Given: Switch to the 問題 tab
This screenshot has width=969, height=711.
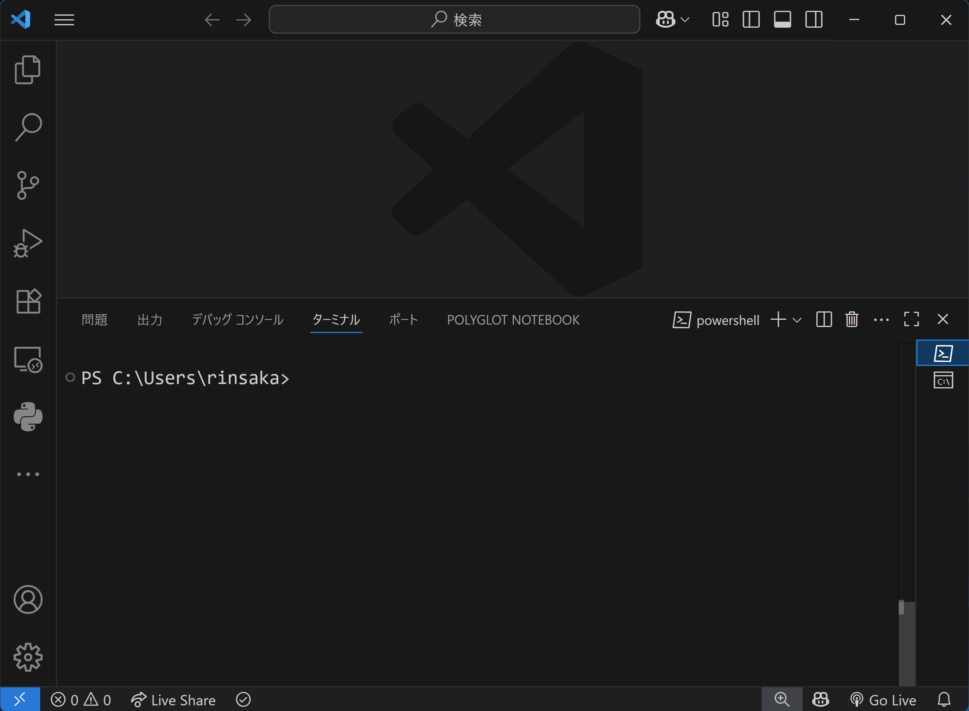Looking at the screenshot, I should [94, 320].
